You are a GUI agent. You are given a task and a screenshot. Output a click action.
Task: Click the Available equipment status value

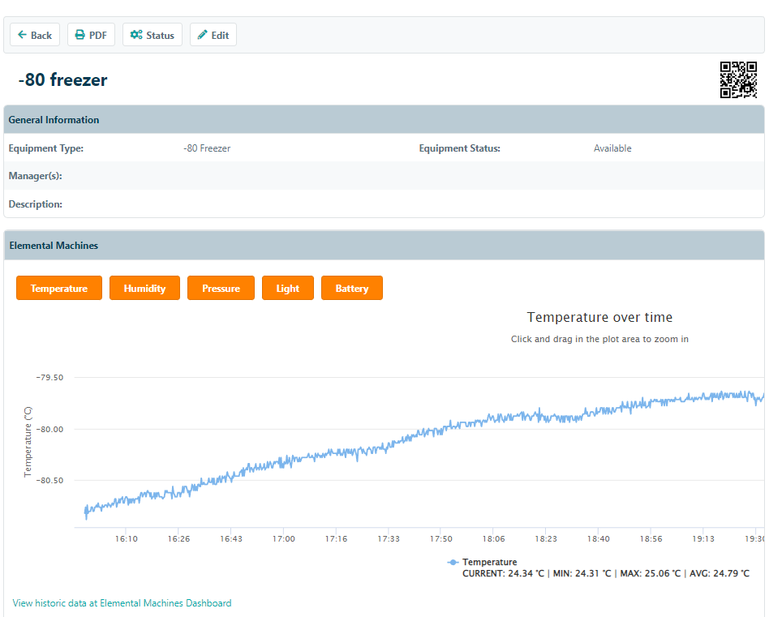point(612,148)
